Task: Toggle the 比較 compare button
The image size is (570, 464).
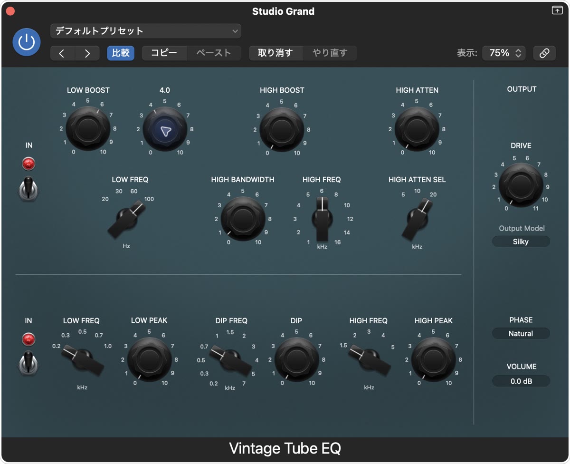Action: coord(121,53)
